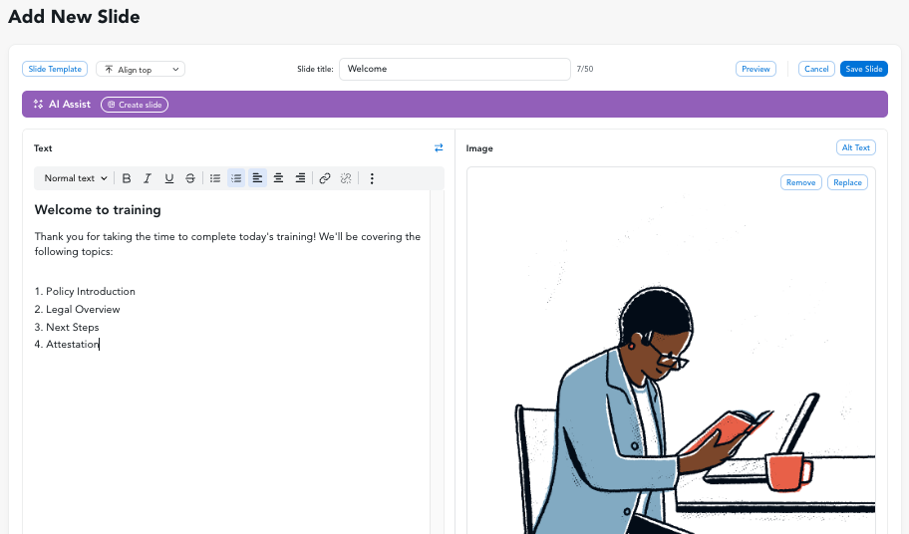Toggle numbered list formatting

(x=236, y=178)
